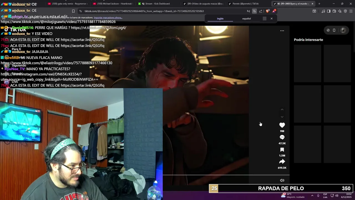Viewport: 355px width, 200px height.
Task: Open the Leo AI sparkle icon
Action: (340, 11)
